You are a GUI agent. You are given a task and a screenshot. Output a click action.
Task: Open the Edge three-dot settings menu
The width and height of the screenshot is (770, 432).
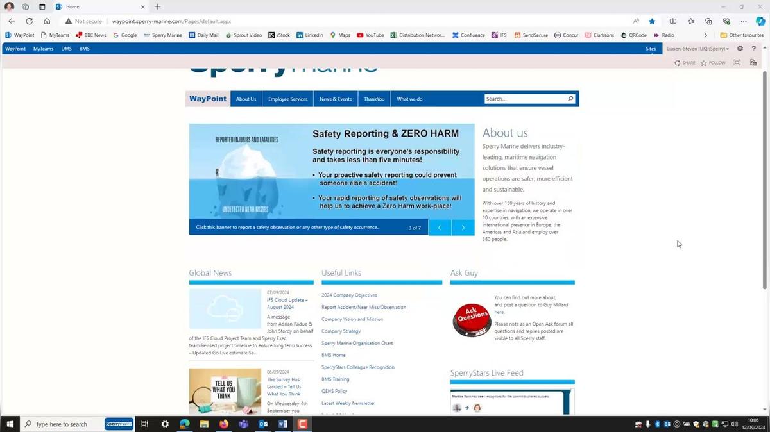(744, 21)
